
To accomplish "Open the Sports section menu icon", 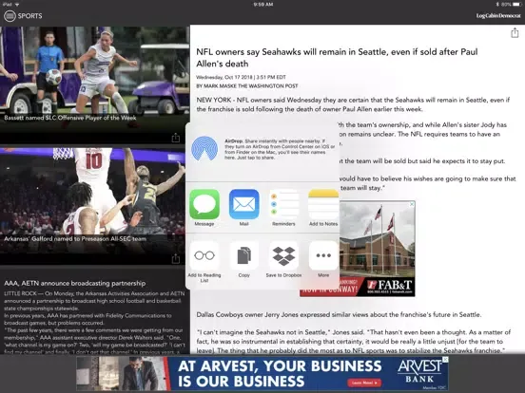I will pos(10,16).
